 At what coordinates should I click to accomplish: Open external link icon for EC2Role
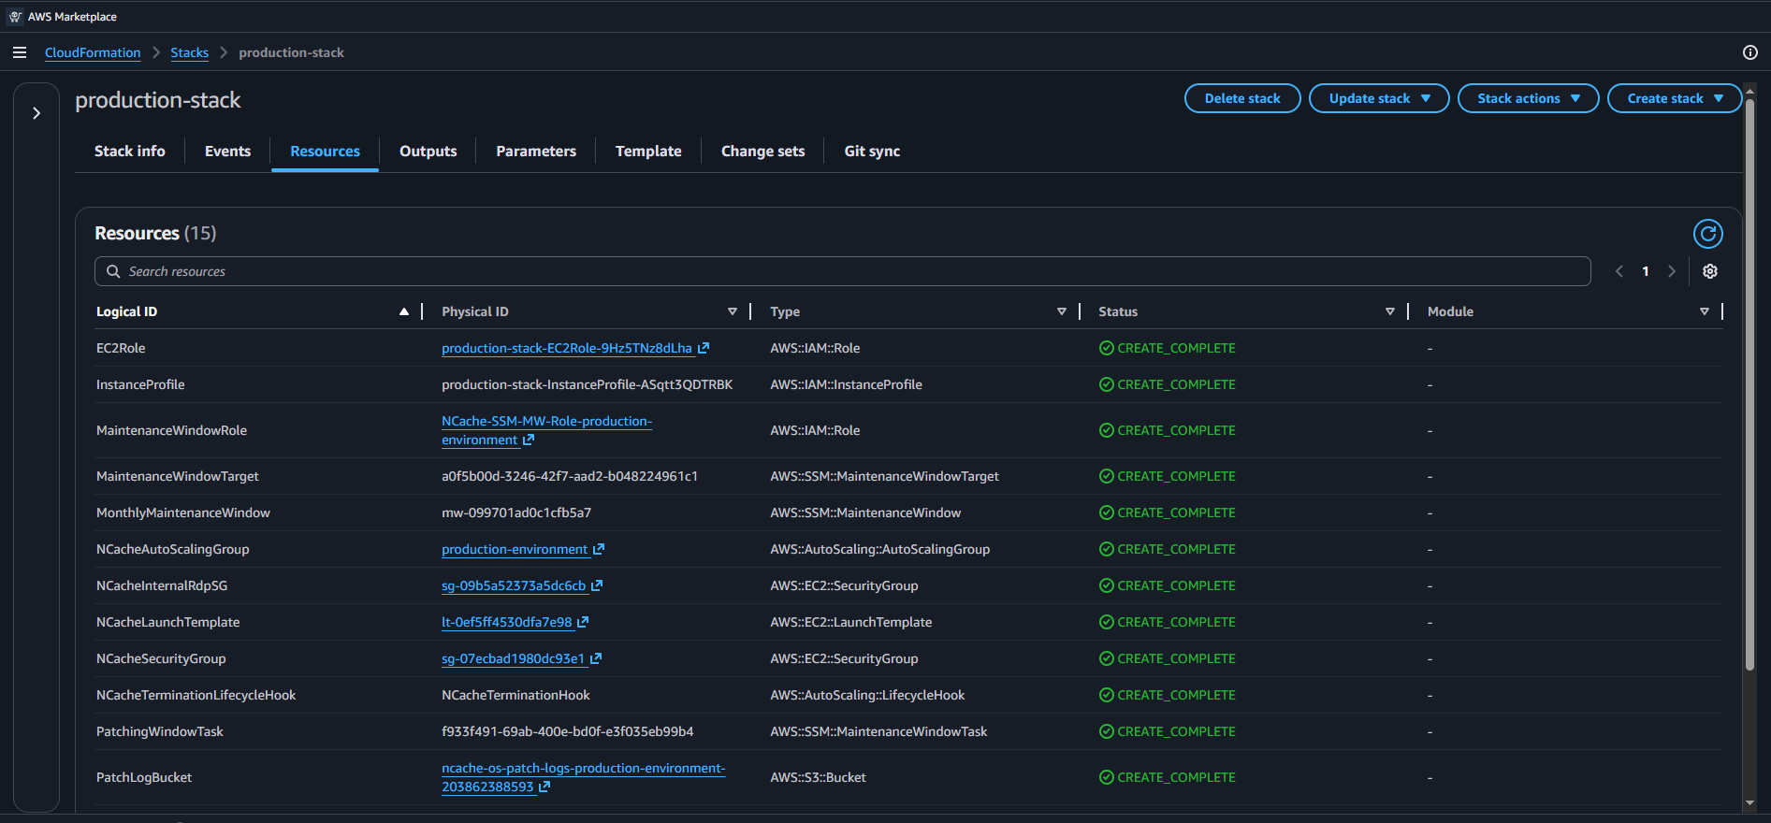pos(704,348)
